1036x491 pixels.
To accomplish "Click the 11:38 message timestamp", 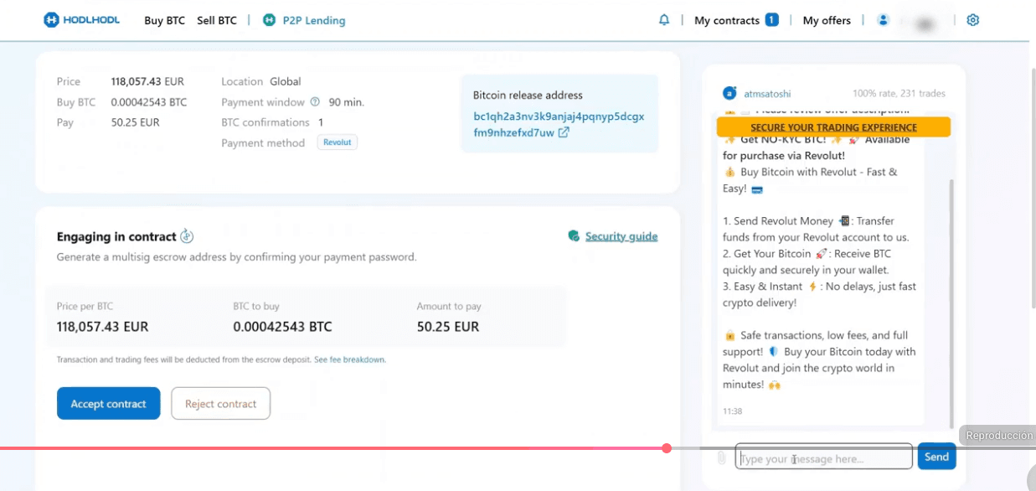I will 733,411.
